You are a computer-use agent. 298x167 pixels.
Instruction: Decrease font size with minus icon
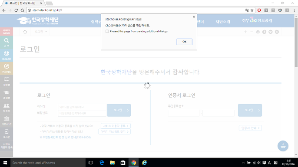pos(252,32)
